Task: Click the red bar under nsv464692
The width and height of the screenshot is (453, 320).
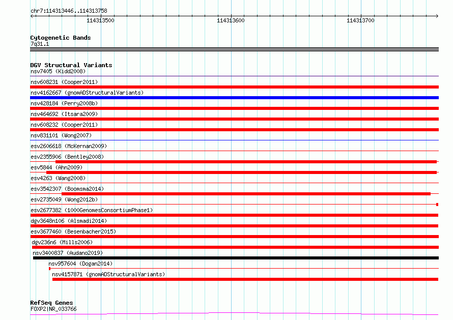Action: click(x=234, y=119)
